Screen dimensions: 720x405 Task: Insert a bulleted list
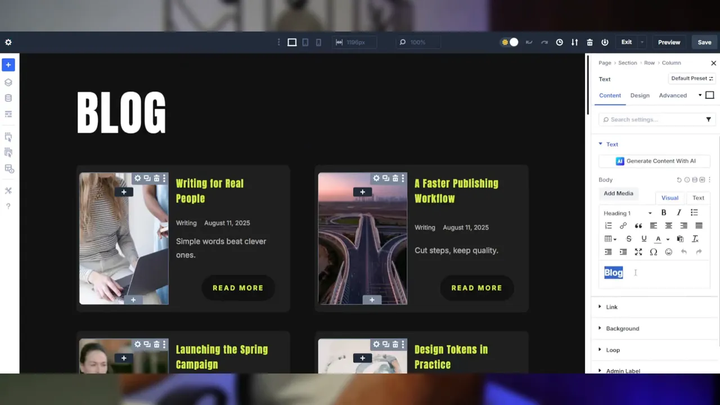(x=694, y=213)
